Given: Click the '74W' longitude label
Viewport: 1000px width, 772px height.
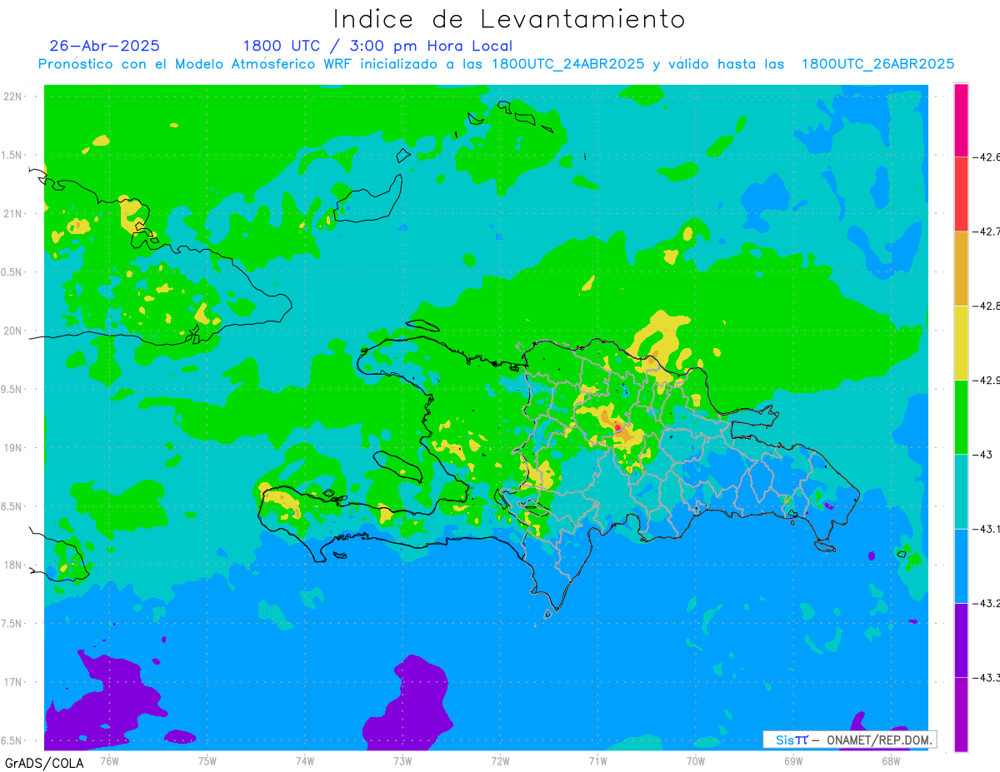Looking at the screenshot, I should point(304,760).
